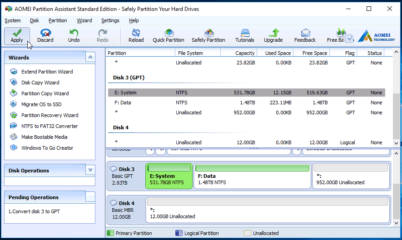Select pending operation Convert disk 3 to GPT
402x240 pixels.
pos(34,211)
